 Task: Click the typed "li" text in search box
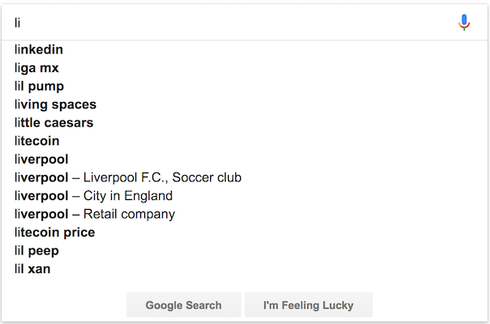17,23
